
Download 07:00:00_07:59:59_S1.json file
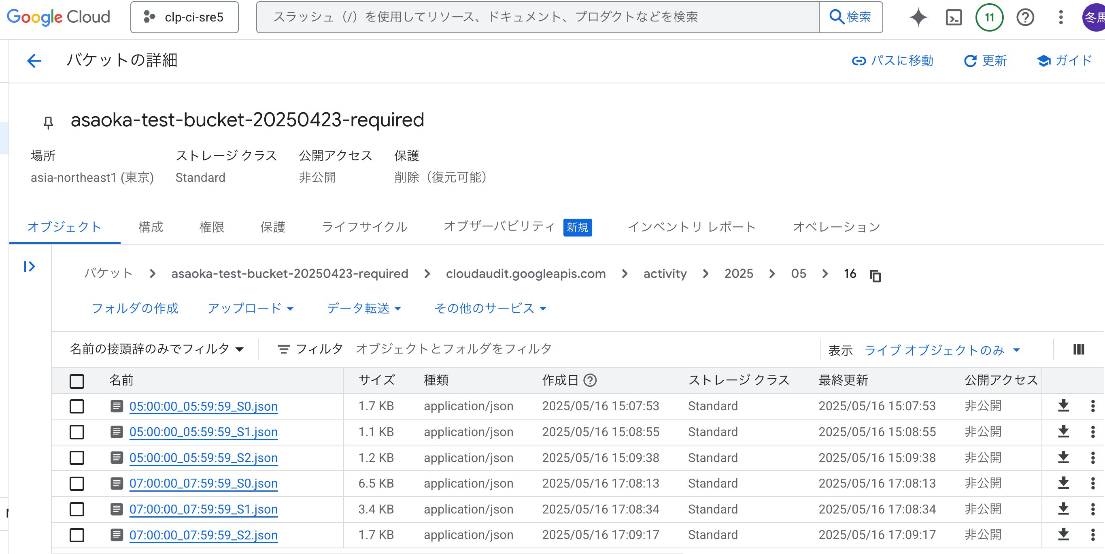click(1063, 509)
